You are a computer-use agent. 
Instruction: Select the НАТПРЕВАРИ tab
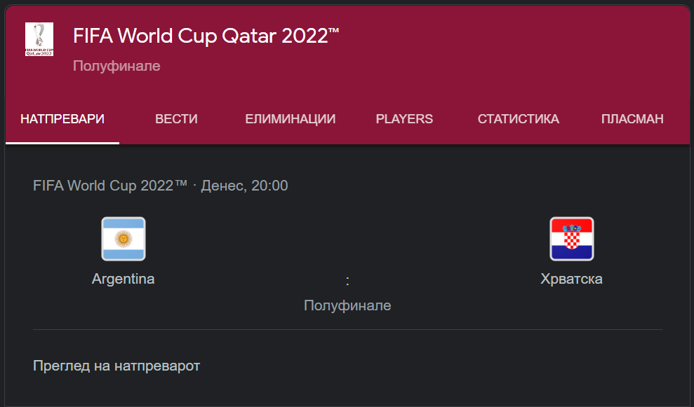tap(62, 119)
